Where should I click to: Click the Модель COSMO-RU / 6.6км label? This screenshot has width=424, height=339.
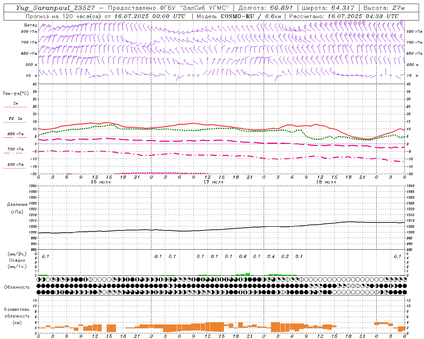coord(239,16)
